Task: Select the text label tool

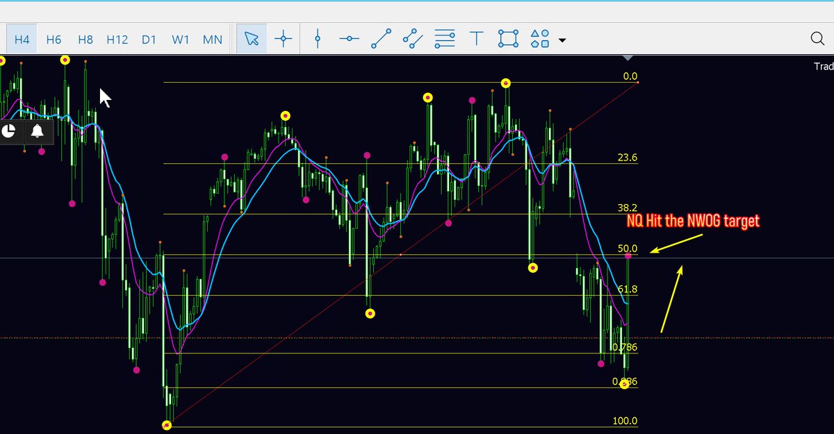Action: pos(477,39)
